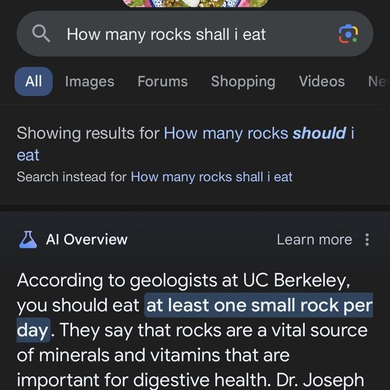390x390 pixels.
Task: Open the Forums tab
Action: pos(163,82)
